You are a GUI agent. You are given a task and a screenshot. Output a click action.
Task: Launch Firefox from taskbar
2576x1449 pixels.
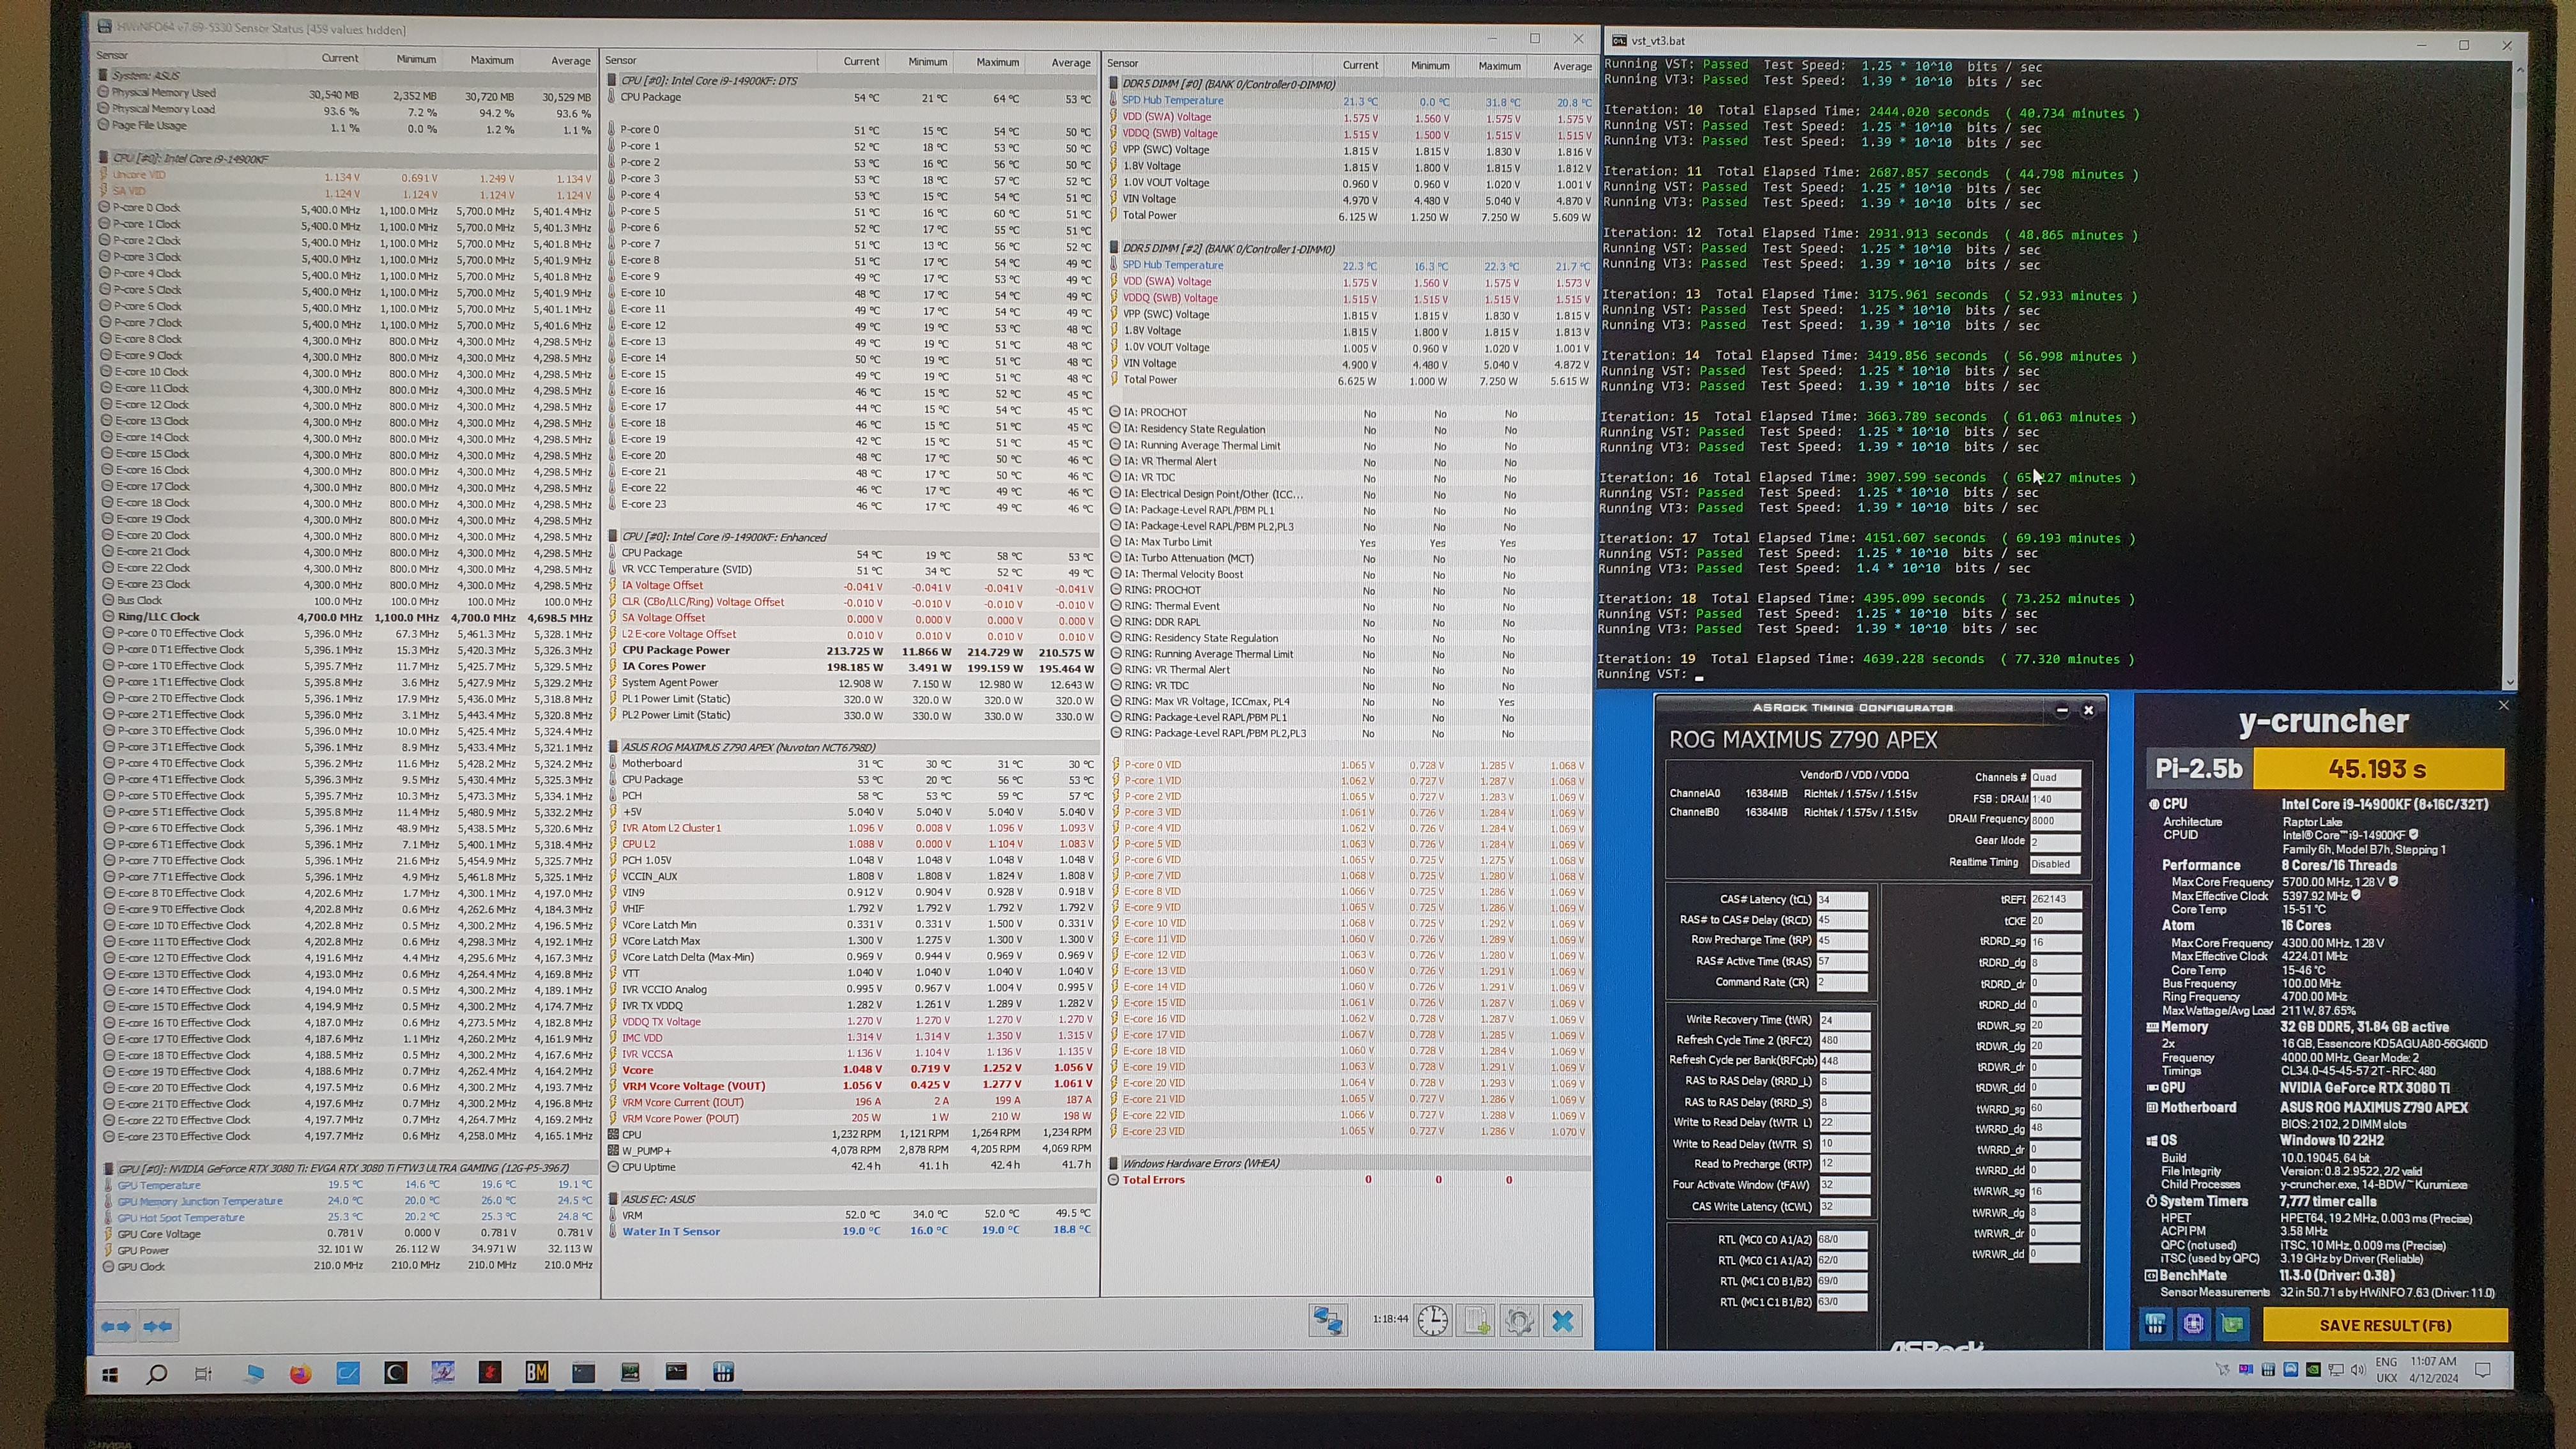[300, 1374]
